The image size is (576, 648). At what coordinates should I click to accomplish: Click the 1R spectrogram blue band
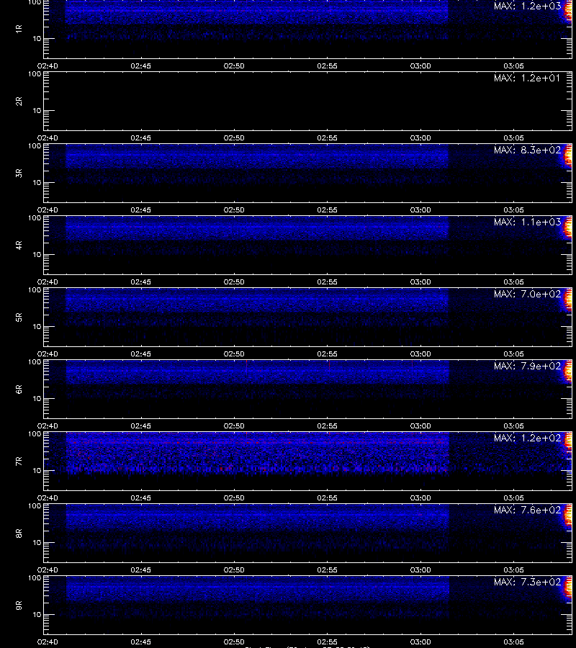coord(256,13)
